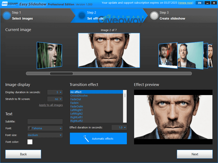
Task: Click the Step 1 circle icon
Action: coord(7,16)
